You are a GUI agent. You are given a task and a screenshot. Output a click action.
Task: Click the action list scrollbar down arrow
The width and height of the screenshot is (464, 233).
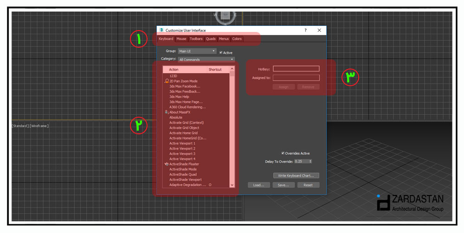(x=232, y=185)
